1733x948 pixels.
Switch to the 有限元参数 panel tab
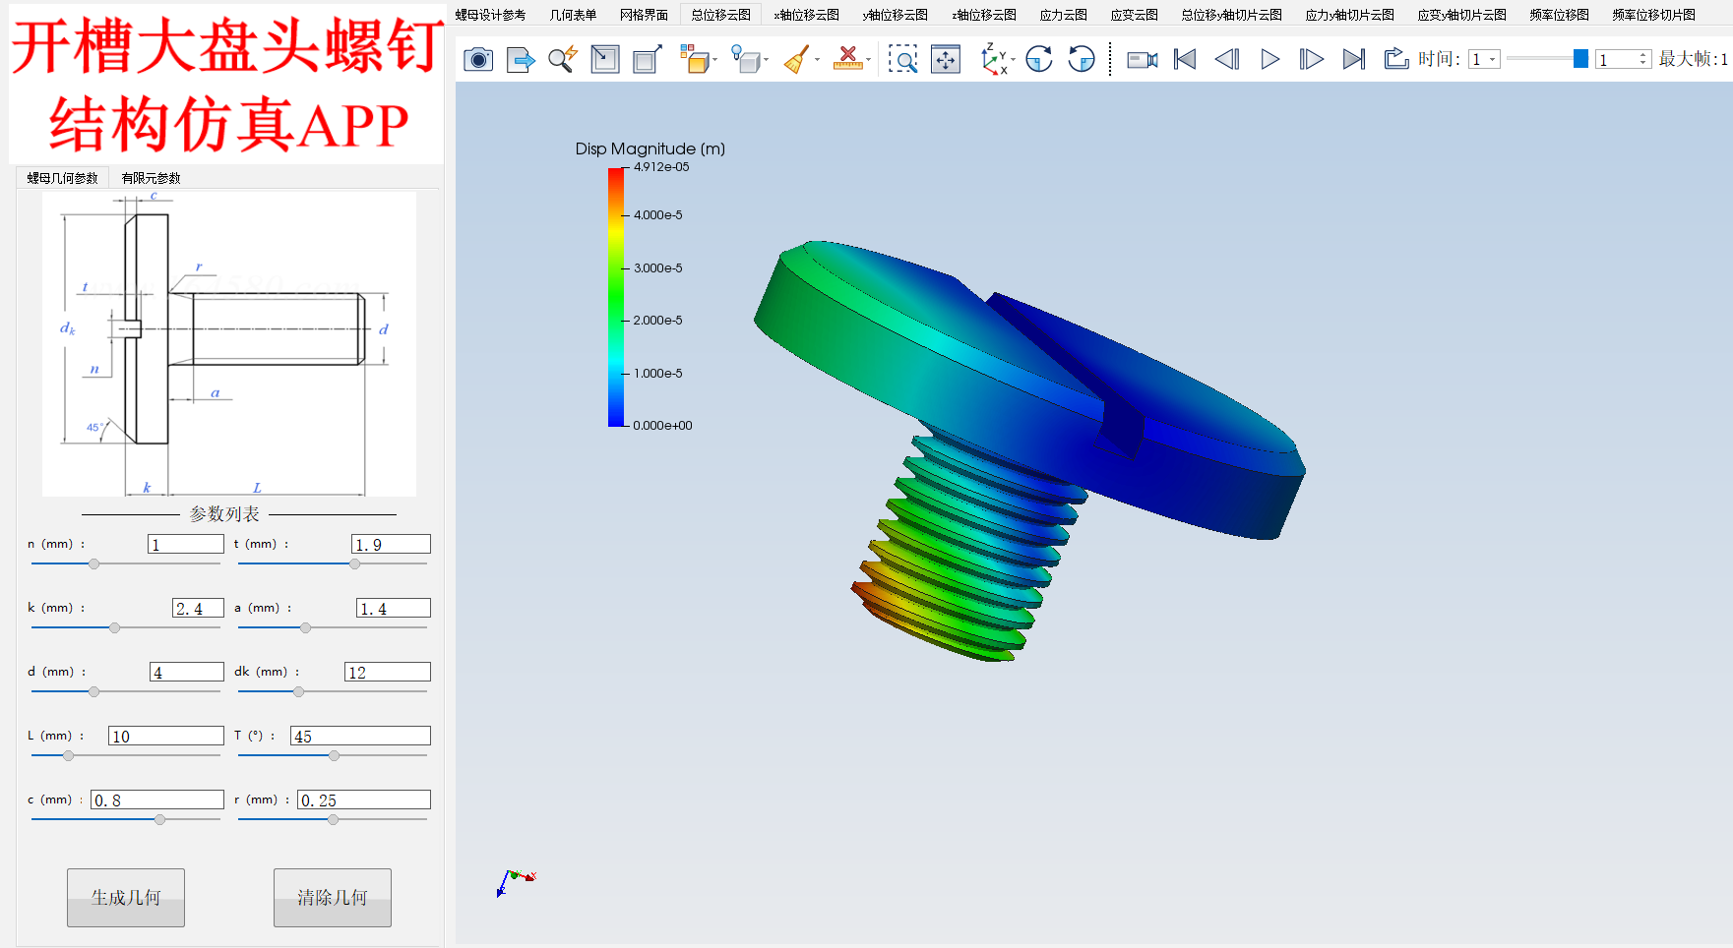pos(151,178)
